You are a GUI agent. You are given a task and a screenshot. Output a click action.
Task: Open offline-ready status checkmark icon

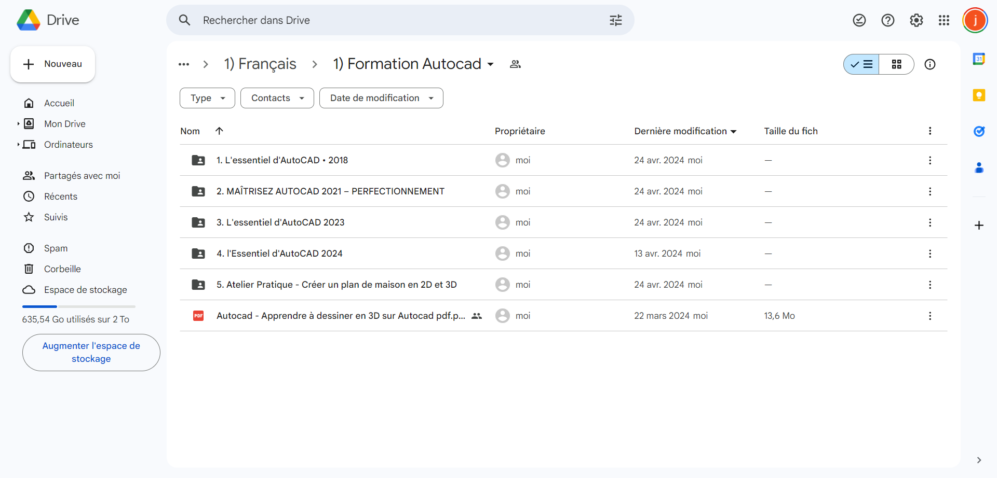(x=859, y=20)
